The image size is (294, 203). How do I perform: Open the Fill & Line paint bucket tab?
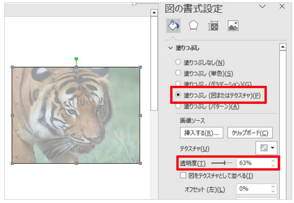click(x=173, y=25)
